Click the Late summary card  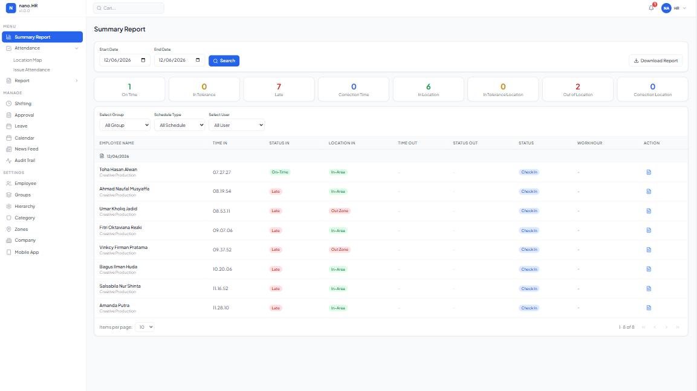pyautogui.click(x=279, y=89)
